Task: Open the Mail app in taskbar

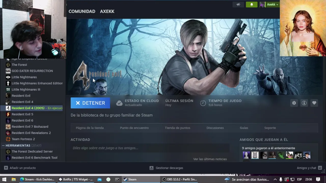Action: [100, 179]
